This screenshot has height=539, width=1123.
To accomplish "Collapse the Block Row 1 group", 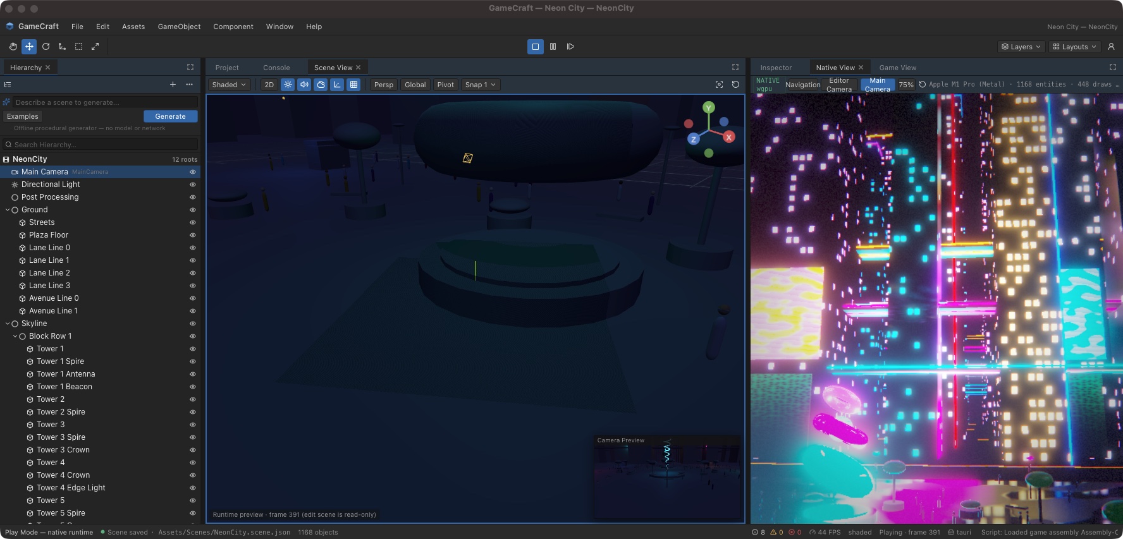I will tap(15, 336).
